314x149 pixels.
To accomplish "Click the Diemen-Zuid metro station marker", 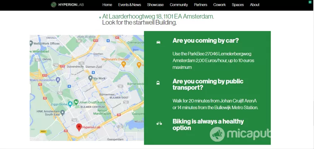I will tap(93, 72).
